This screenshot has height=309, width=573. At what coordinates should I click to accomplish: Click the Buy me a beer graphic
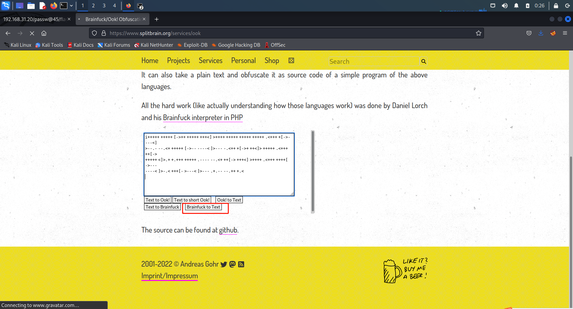pos(405,270)
